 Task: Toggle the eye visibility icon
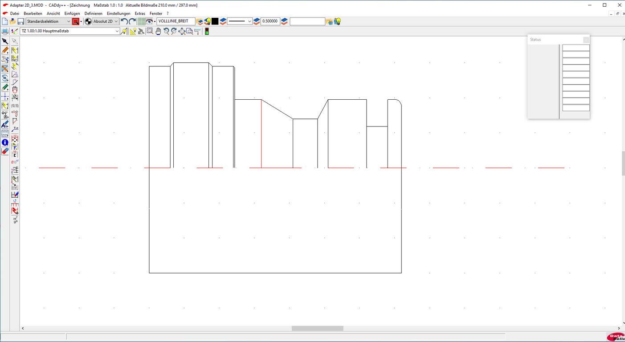click(149, 21)
